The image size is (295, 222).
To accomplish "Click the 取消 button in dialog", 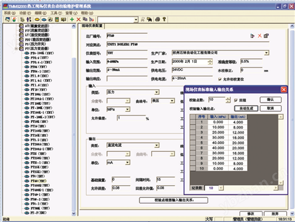I will pos(270,108).
